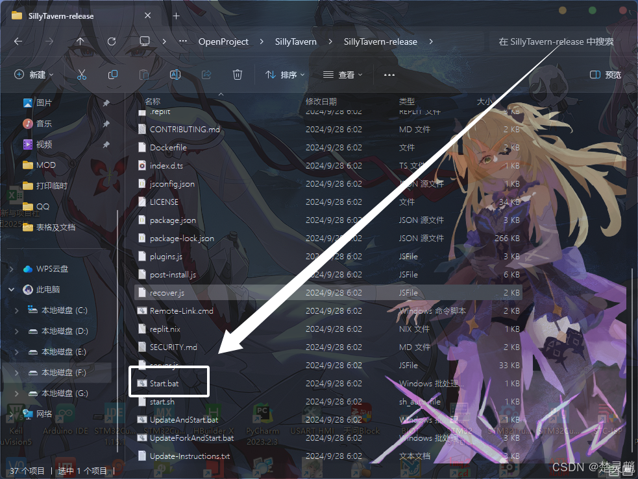This screenshot has height=479, width=638.
Task: Open a new Explorer tab with plus
Action: coord(176,16)
